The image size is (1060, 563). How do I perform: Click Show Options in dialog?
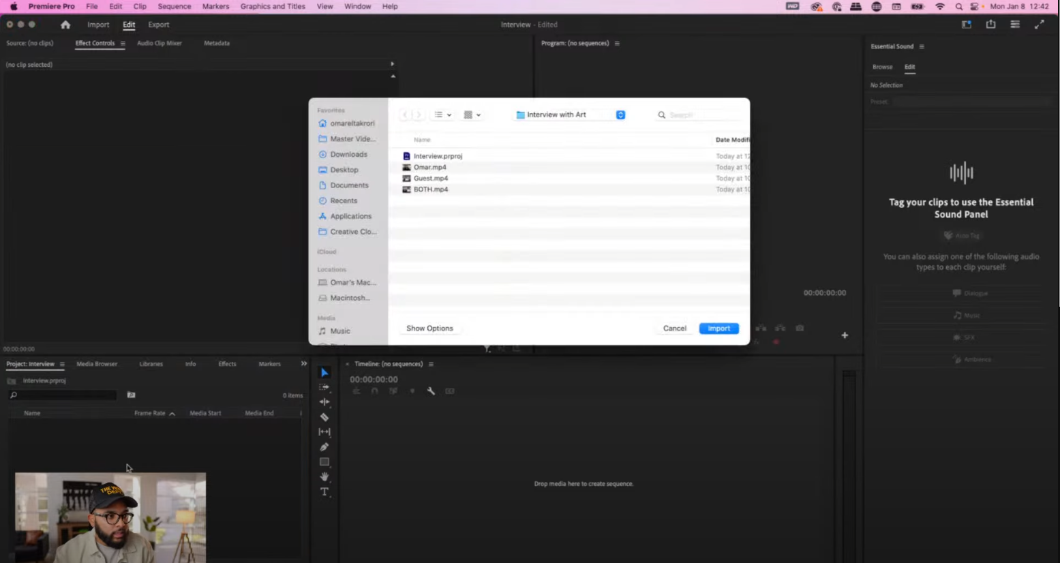(x=429, y=329)
